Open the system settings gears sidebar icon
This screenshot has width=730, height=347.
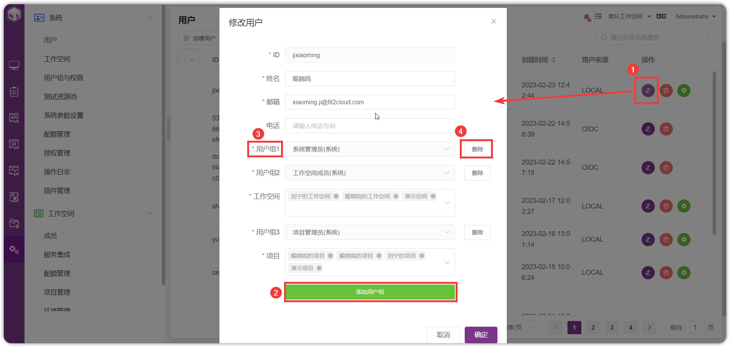tap(14, 249)
